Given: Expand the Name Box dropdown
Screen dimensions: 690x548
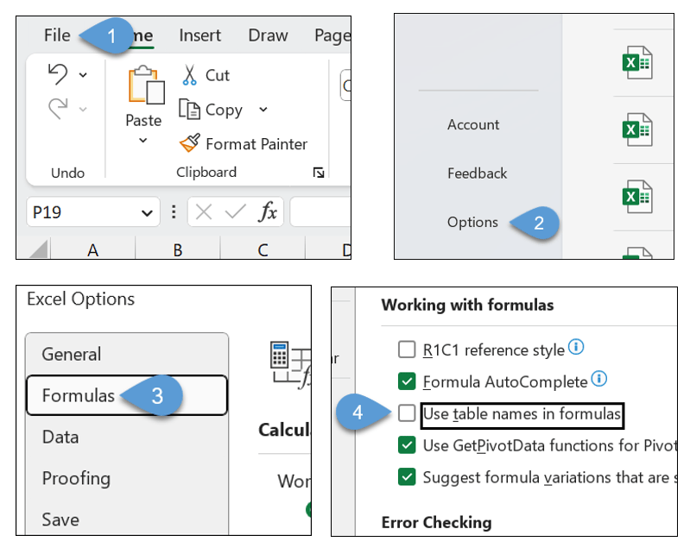Looking at the screenshot, I should (x=145, y=212).
